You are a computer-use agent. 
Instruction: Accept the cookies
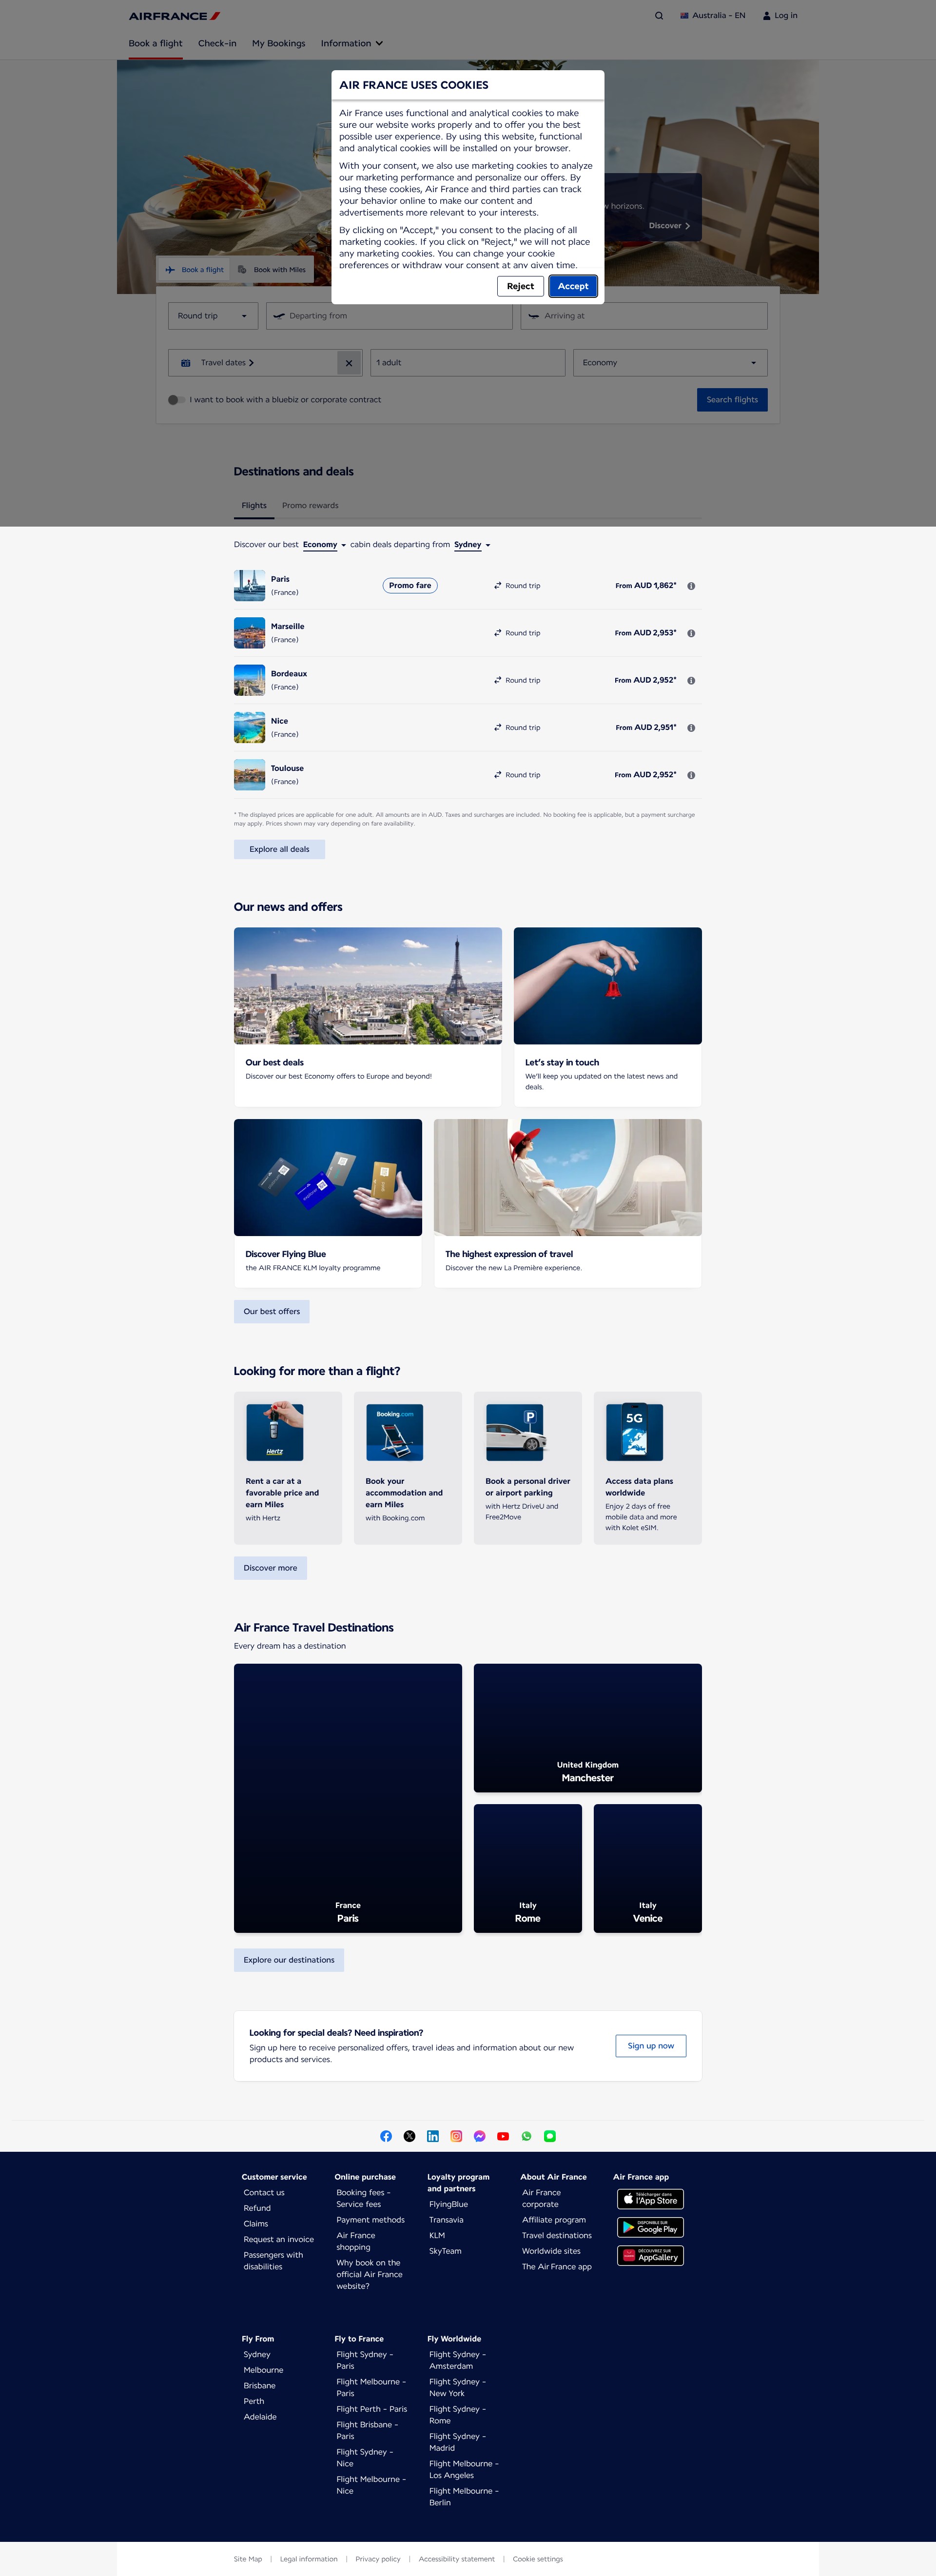573,286
